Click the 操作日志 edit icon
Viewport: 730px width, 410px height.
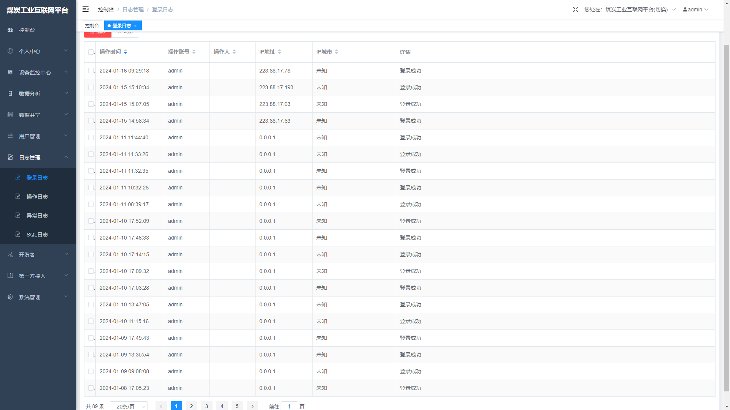(18, 196)
